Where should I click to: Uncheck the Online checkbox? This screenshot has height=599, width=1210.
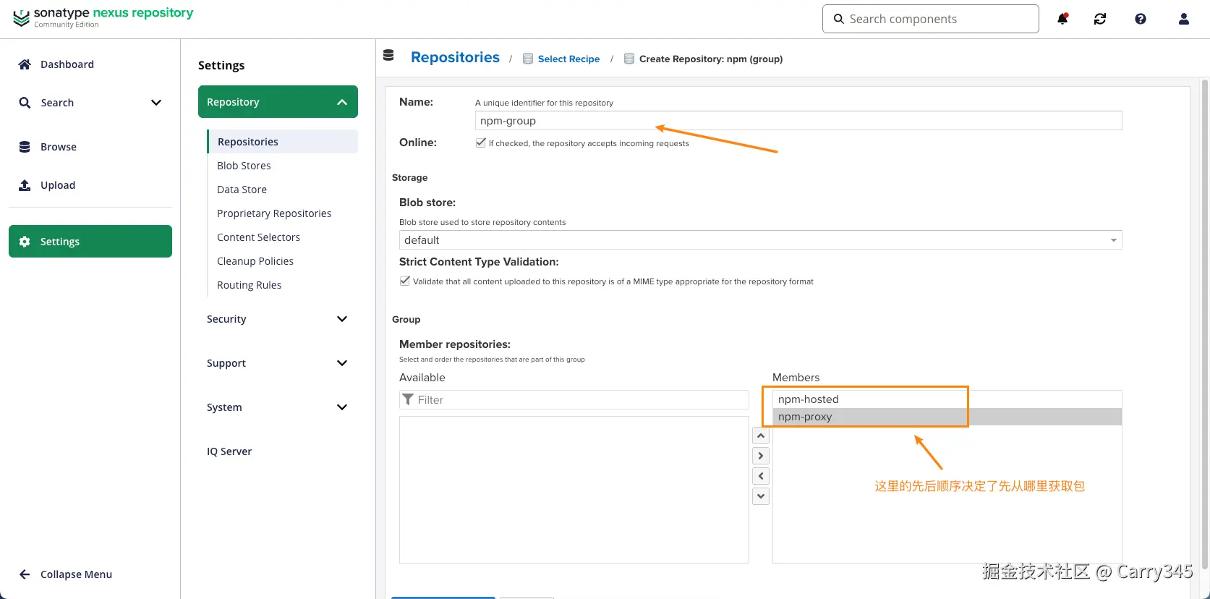coord(480,143)
